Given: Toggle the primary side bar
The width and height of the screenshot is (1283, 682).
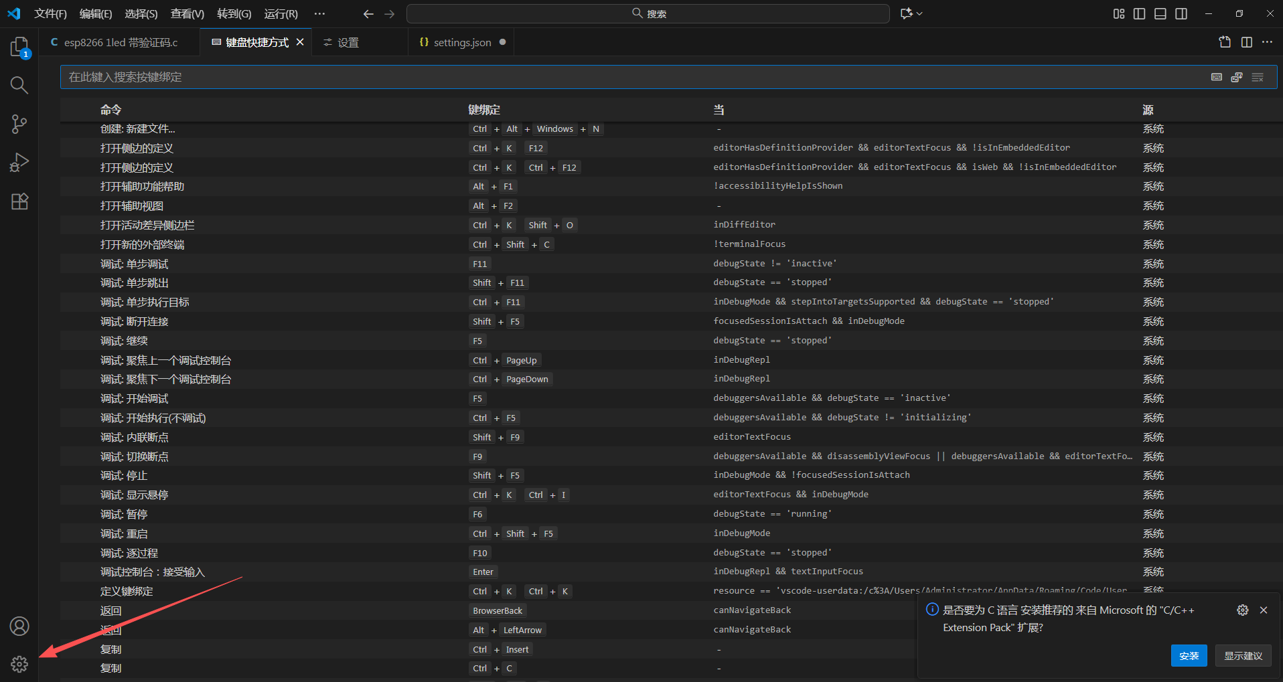Looking at the screenshot, I should pos(1139,13).
